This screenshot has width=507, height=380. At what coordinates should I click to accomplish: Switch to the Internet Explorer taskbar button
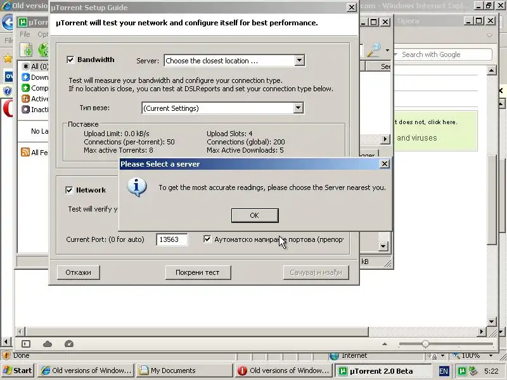pos(86,370)
